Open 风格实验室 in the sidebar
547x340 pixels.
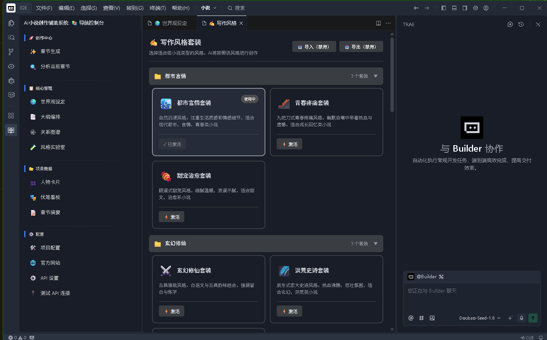click(53, 147)
